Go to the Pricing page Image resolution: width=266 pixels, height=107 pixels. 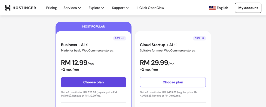(51, 8)
